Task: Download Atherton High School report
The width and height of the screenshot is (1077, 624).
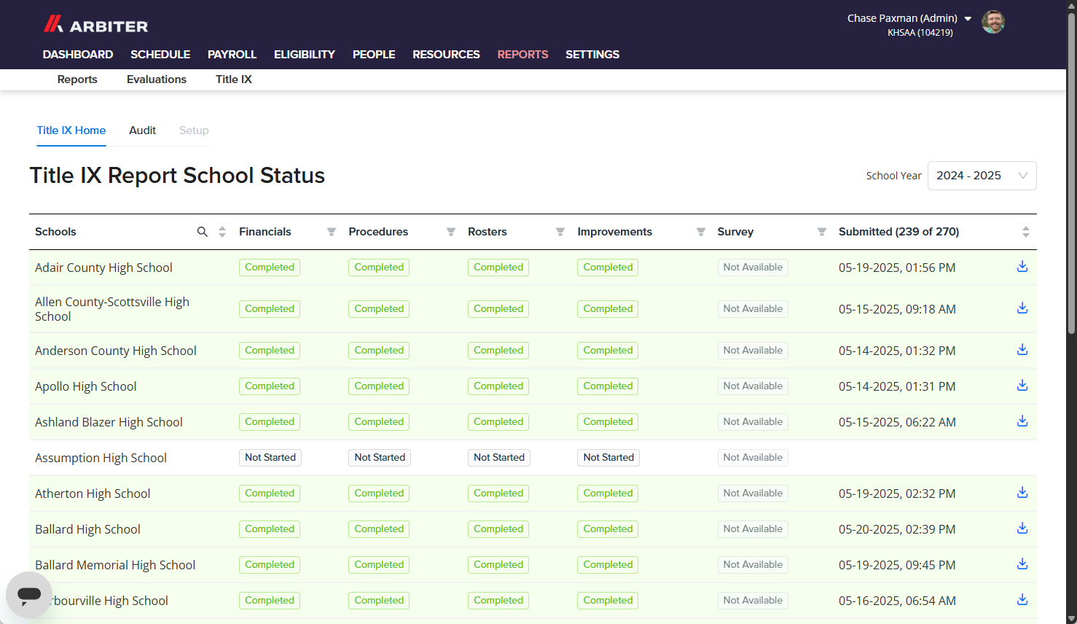Action: [x=1022, y=493]
